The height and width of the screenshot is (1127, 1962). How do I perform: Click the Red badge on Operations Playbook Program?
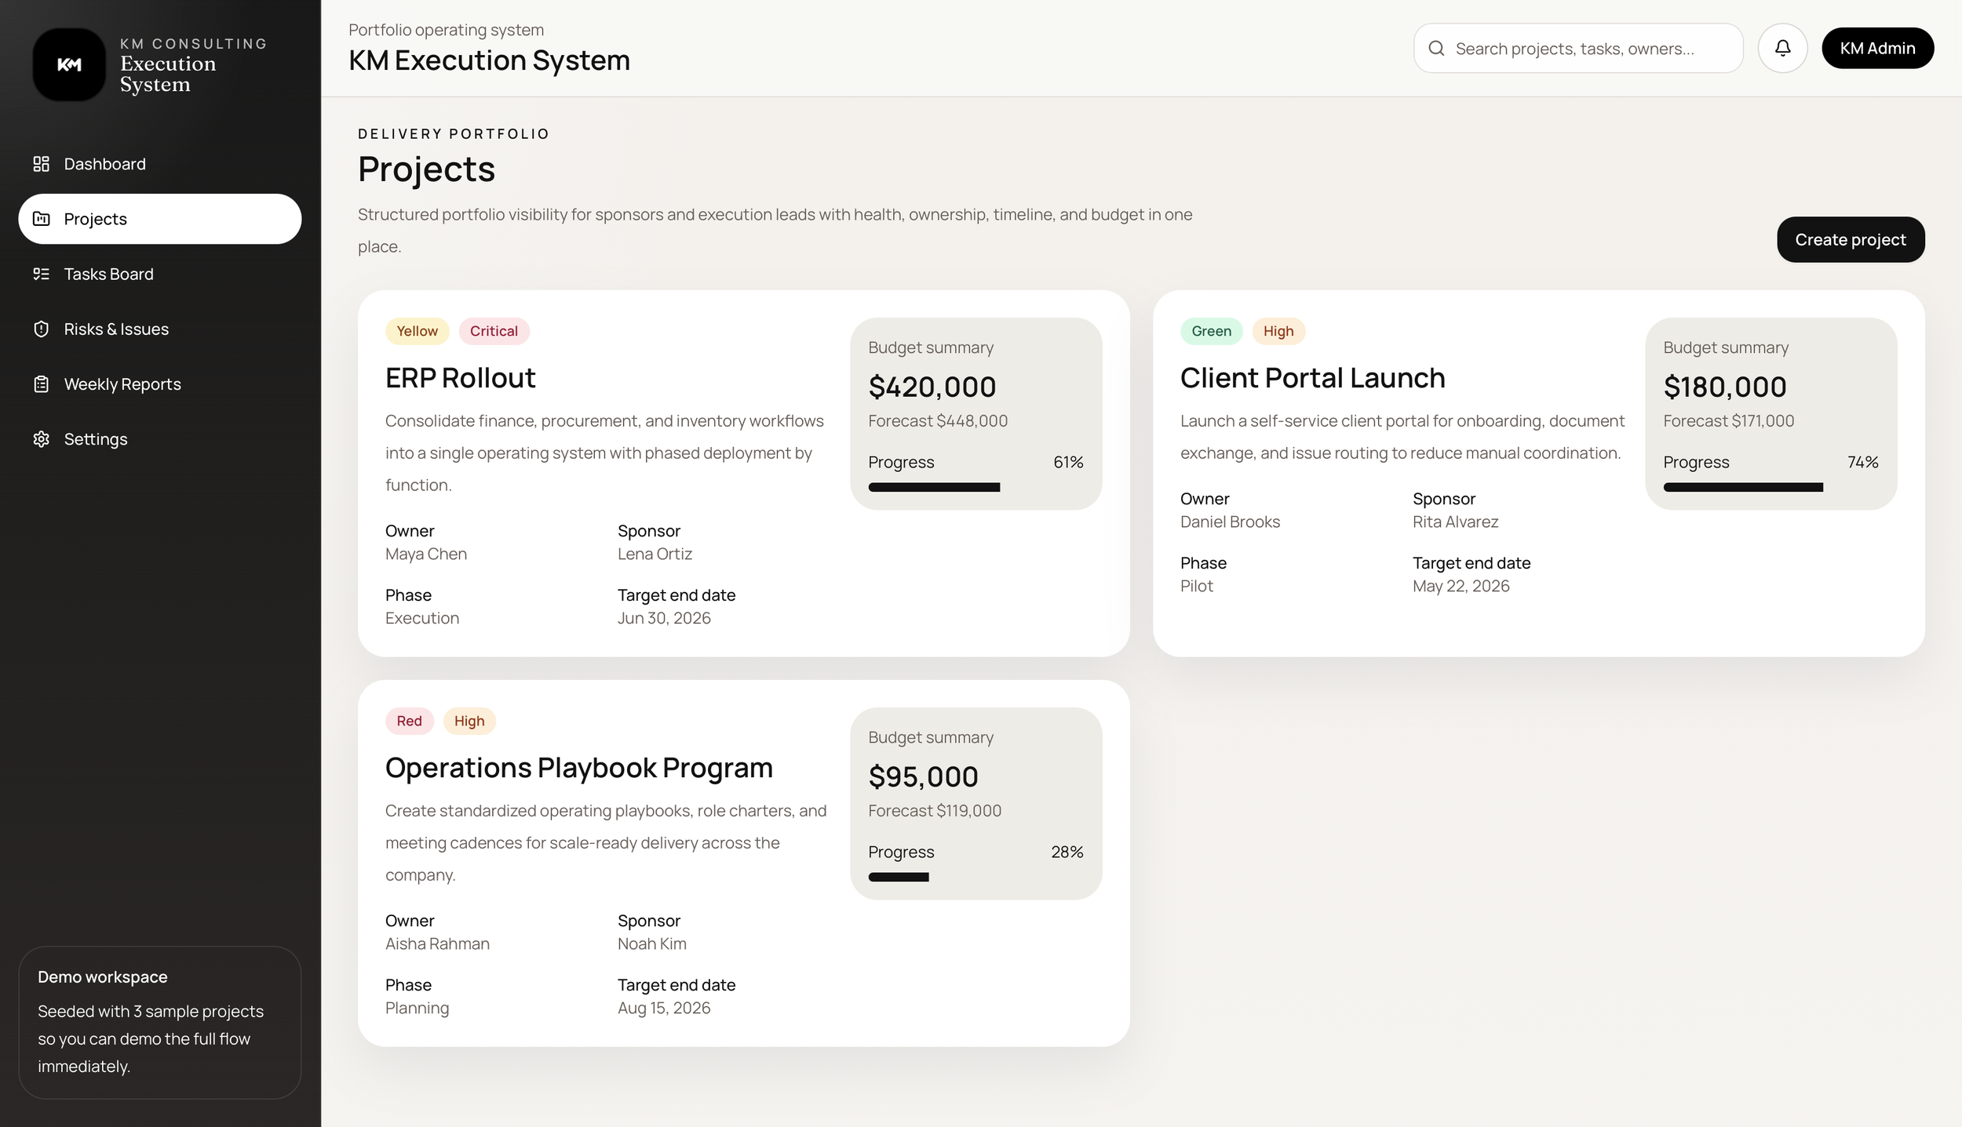[409, 720]
